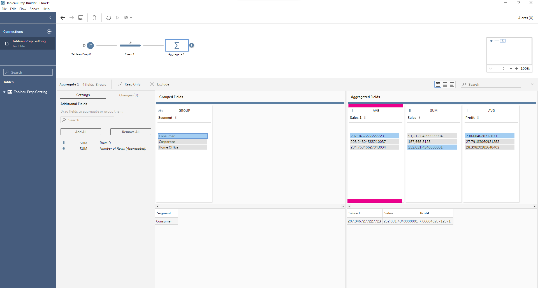Viewport: 538px width, 288px height.
Task: Click the fit to view icon in navigator
Action: click(x=505, y=68)
